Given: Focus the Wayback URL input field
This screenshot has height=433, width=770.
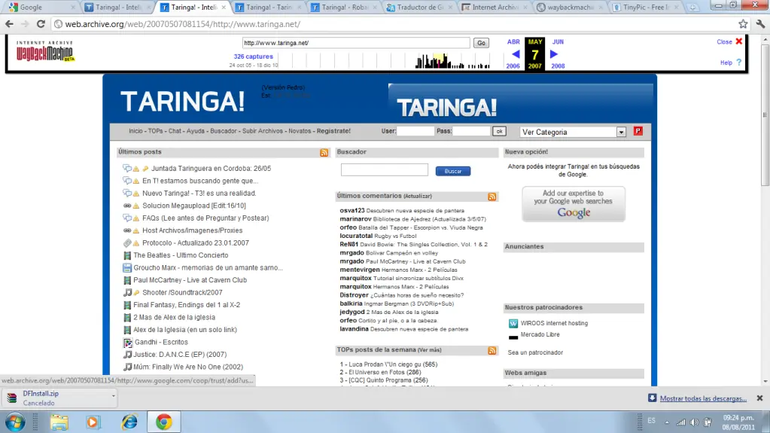Looking at the screenshot, I should pyautogui.click(x=356, y=43).
